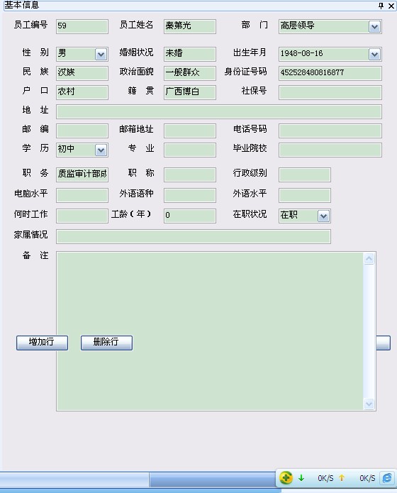
Task: Click the 增加行 button
Action: coord(42,343)
